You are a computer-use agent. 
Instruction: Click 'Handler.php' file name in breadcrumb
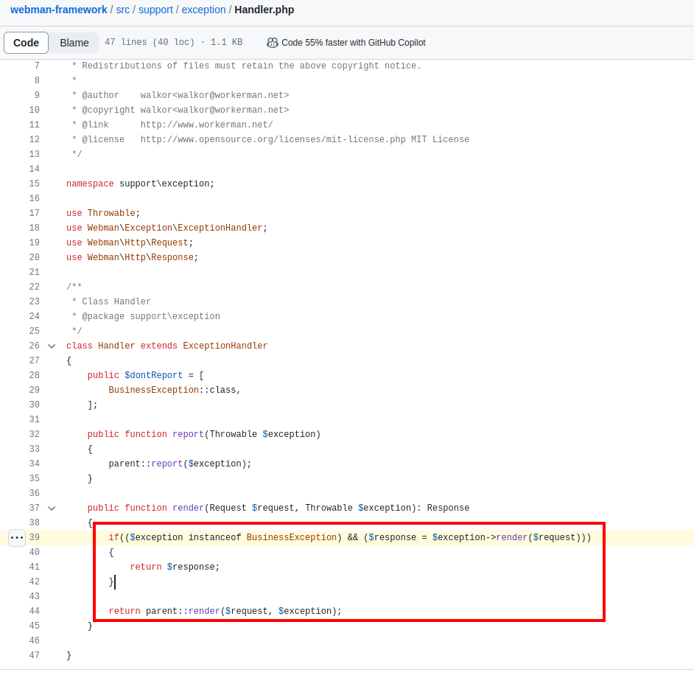coord(264,10)
